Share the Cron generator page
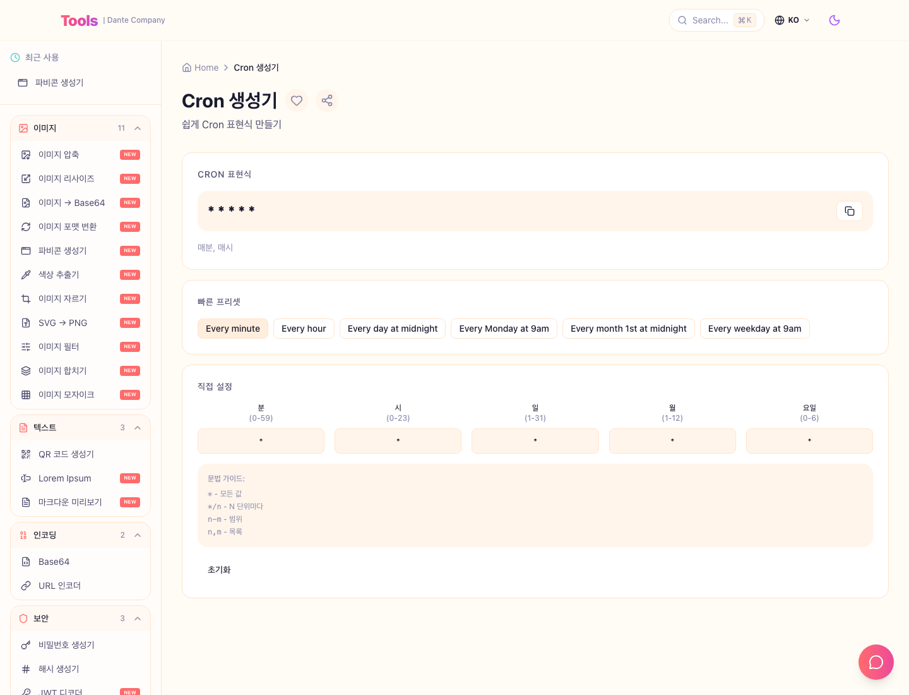The image size is (909, 695). 327,100
